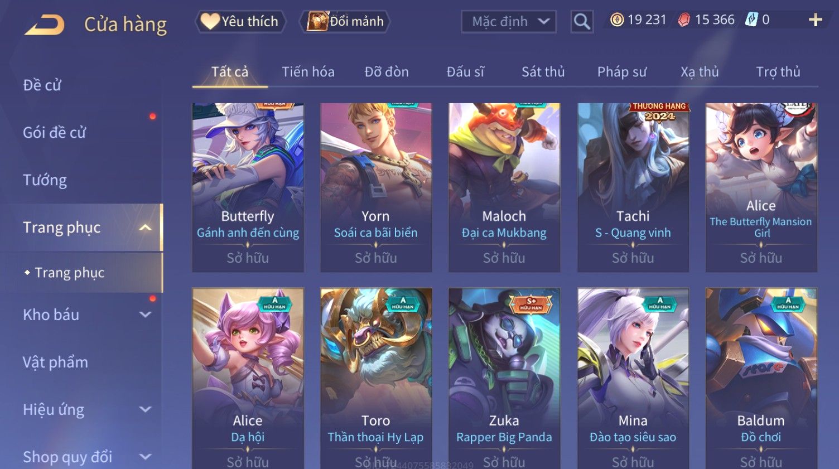Select the Pháp sư tab
The image size is (839, 469).
coord(622,72)
